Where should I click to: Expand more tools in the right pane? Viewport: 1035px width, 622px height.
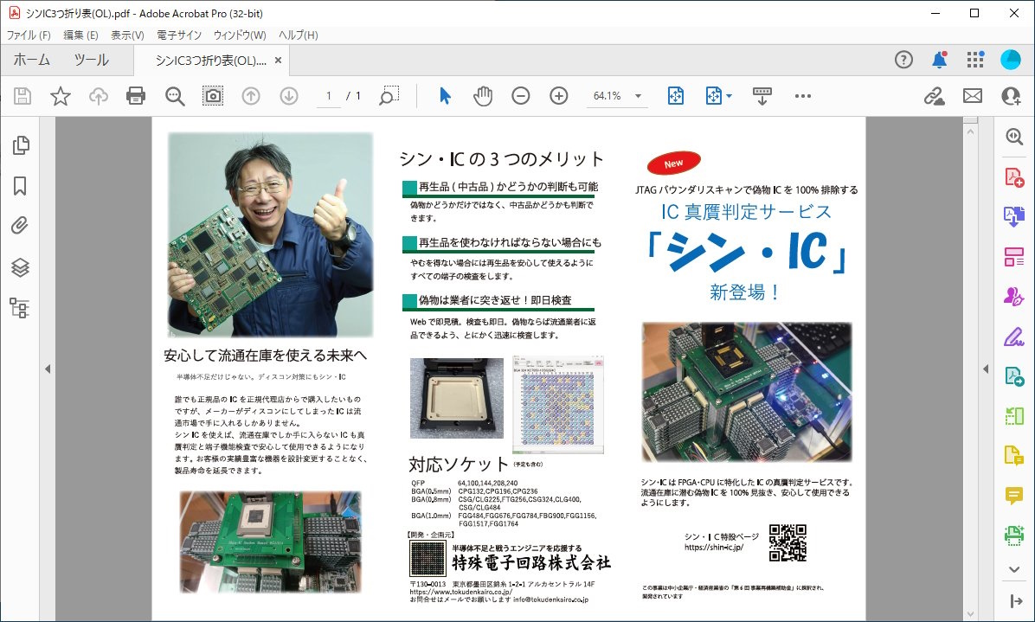tap(1014, 569)
